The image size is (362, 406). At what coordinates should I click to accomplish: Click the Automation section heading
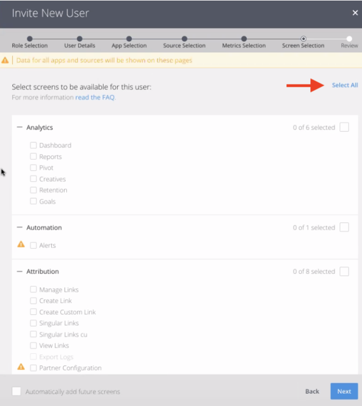pos(44,227)
